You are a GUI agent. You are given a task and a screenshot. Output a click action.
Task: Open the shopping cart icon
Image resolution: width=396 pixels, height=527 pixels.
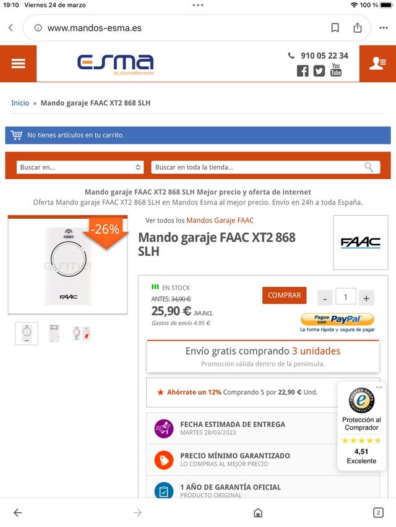coord(16,135)
